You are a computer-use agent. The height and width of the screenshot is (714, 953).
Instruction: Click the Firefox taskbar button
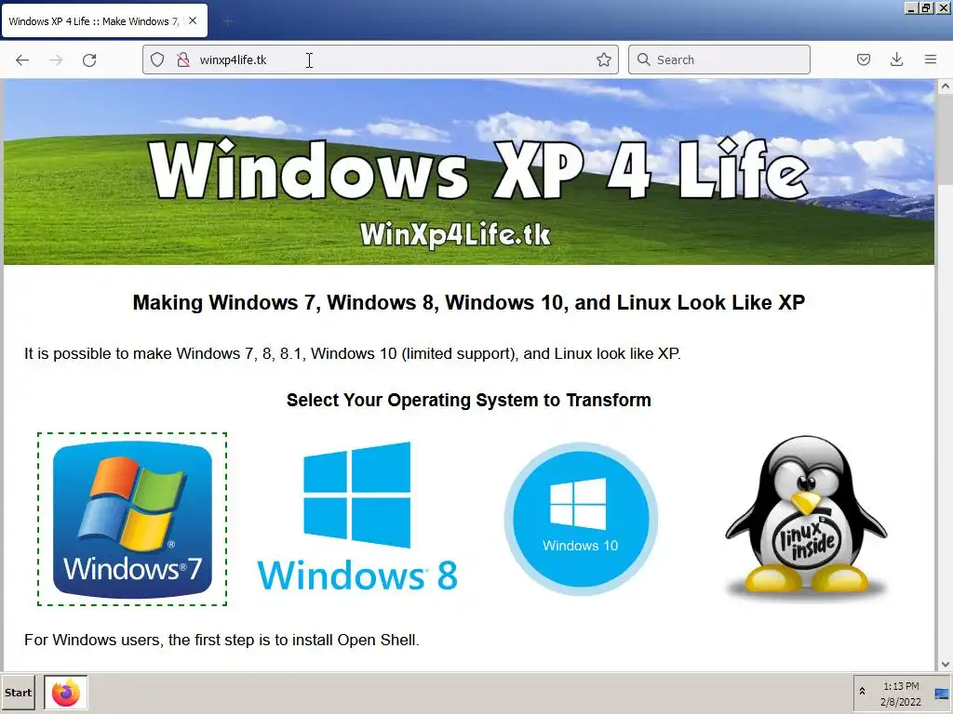coord(66,693)
